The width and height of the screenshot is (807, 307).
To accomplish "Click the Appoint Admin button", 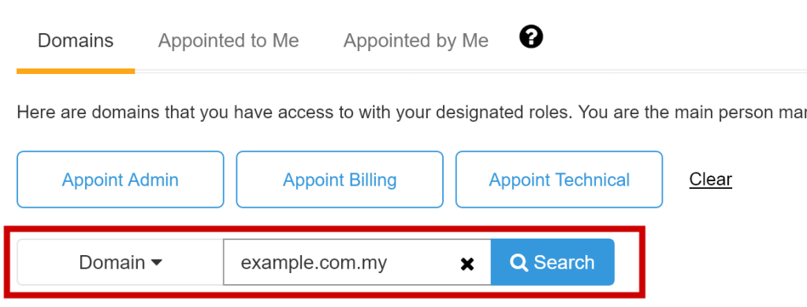I will (121, 179).
